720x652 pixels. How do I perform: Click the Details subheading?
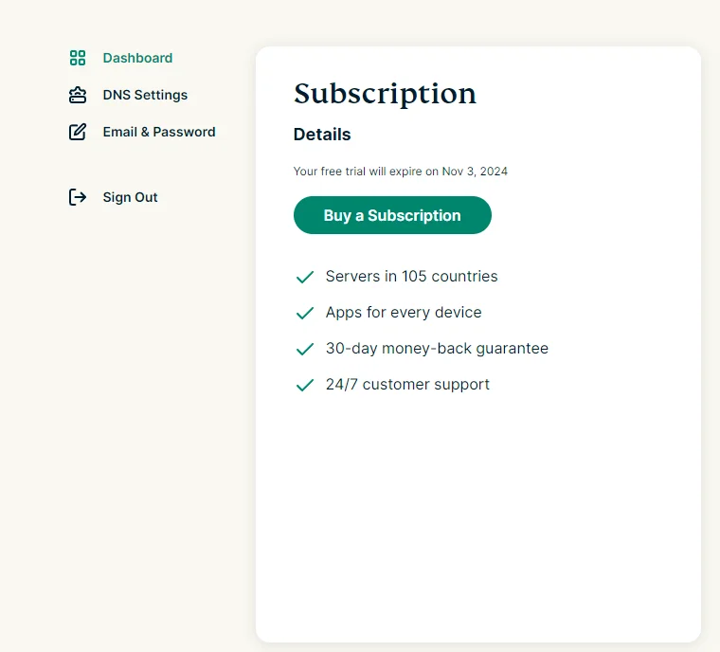322,135
